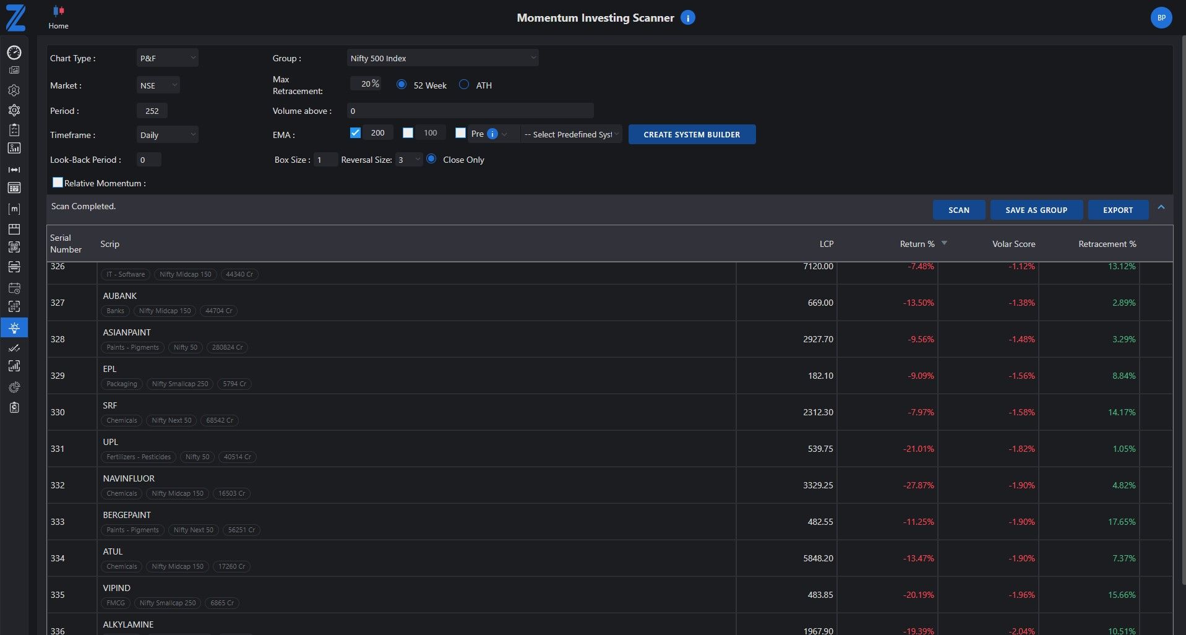Screen dimensions: 1186x635
Task: Click the Max Retracement percentage field
Action: (366, 84)
